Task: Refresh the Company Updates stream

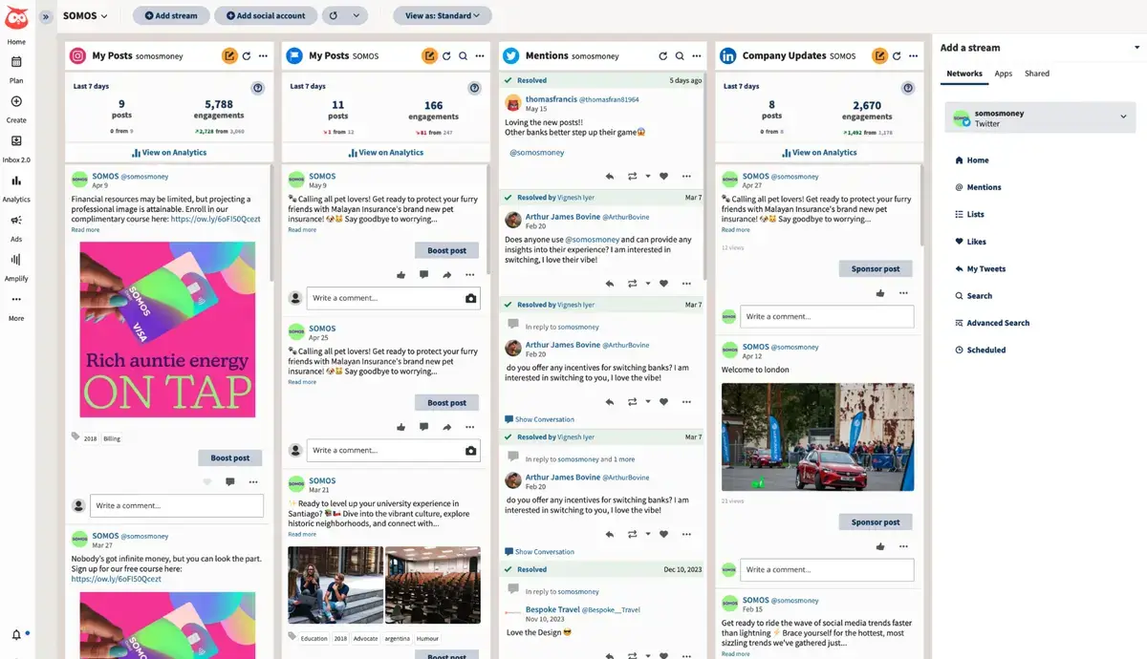Action: click(898, 55)
